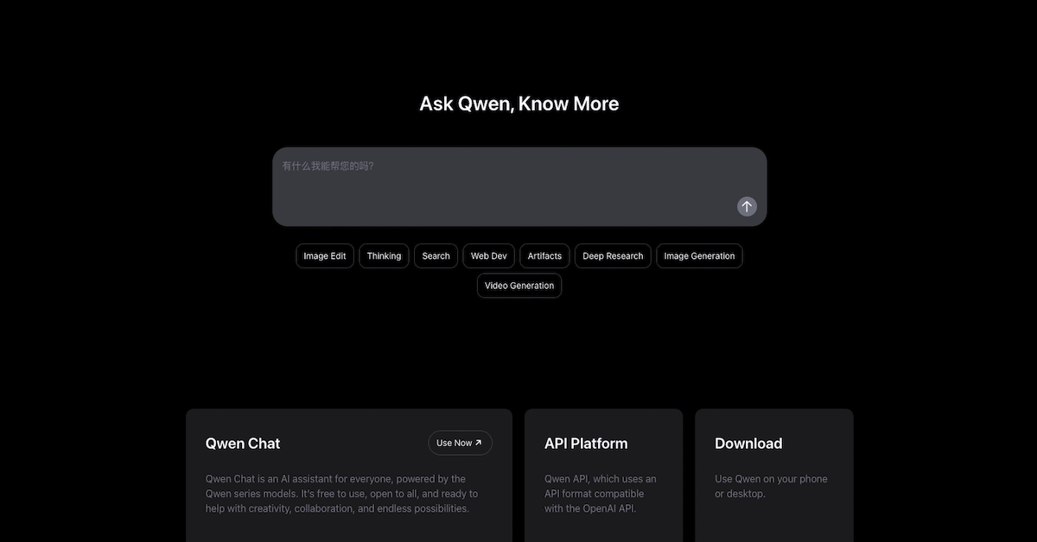The height and width of the screenshot is (542, 1037).
Task: Choose the Video Generation chip
Action: click(x=519, y=286)
